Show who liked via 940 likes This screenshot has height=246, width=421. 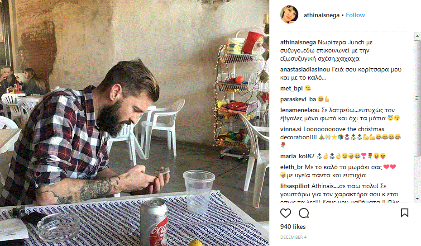pos(293,227)
